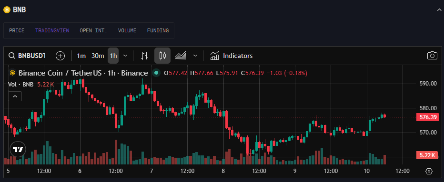Take a chart snapshot with camera icon
Image resolution: width=444 pixels, height=182 pixels.
pyautogui.click(x=432, y=56)
